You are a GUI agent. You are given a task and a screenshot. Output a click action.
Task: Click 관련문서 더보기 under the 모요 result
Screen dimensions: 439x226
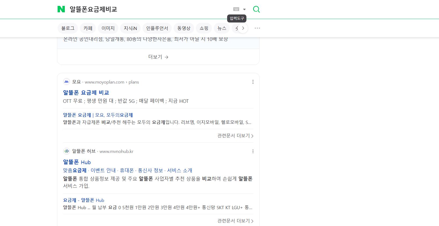click(235, 136)
